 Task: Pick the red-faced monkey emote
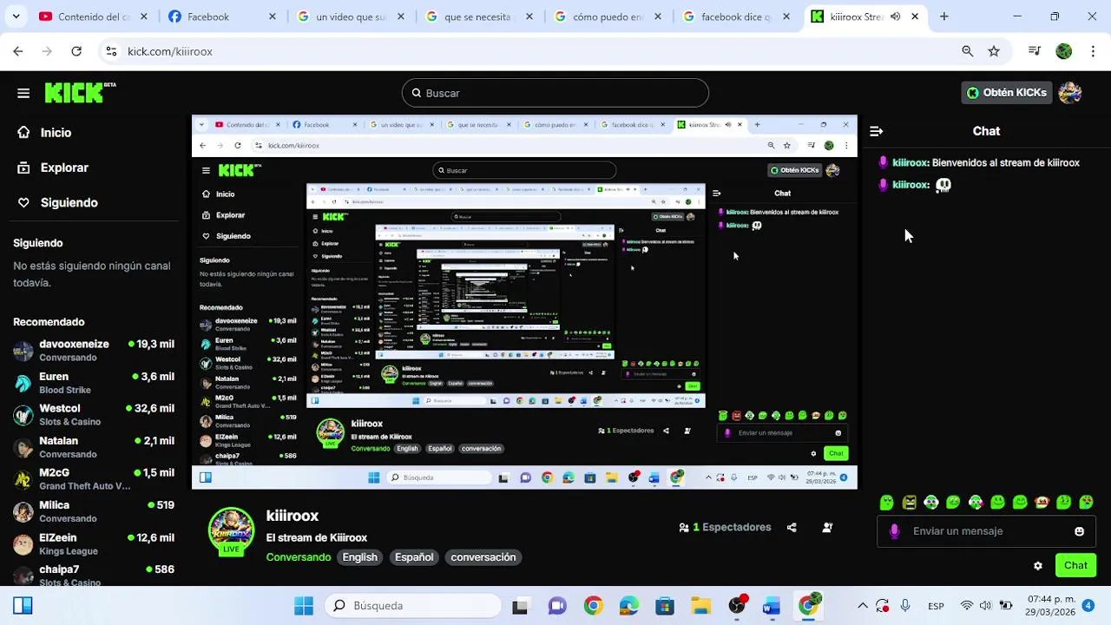[1042, 502]
